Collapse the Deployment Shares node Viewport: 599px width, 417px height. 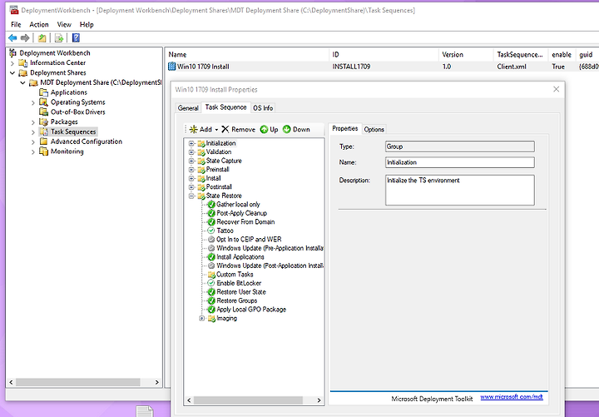coord(12,72)
